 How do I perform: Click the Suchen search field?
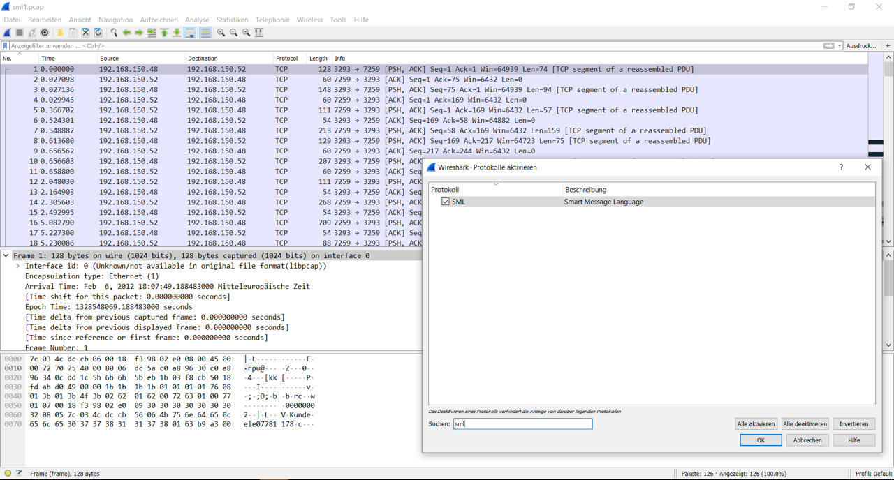pyautogui.click(x=522, y=423)
